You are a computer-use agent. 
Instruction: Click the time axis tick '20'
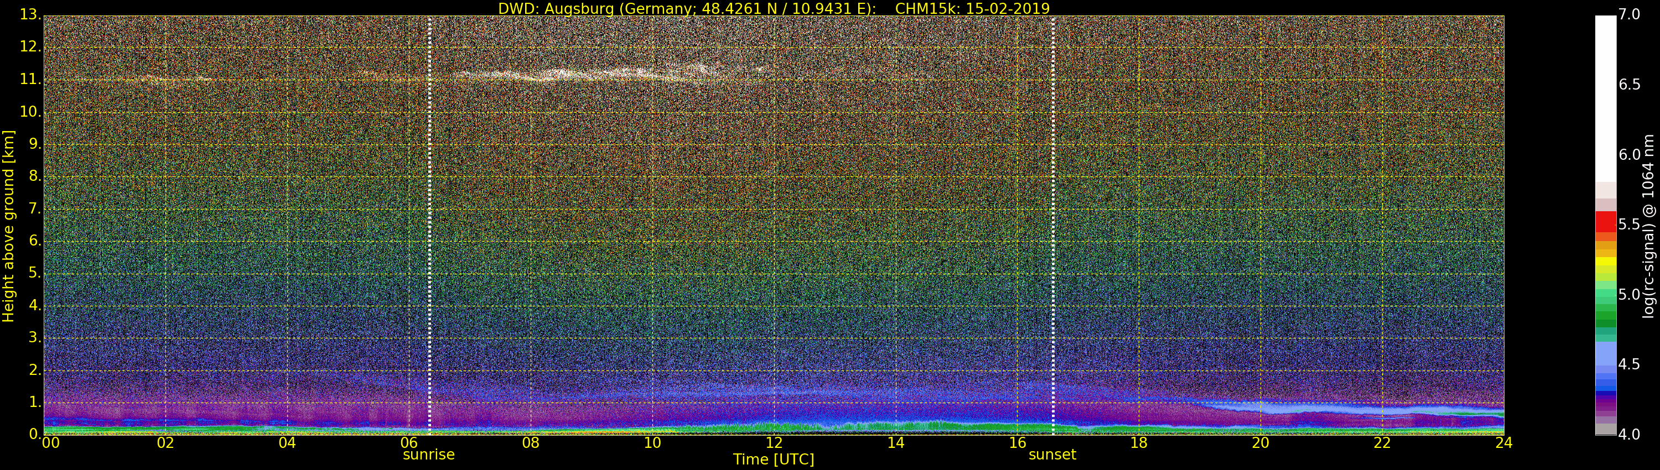[1260, 442]
